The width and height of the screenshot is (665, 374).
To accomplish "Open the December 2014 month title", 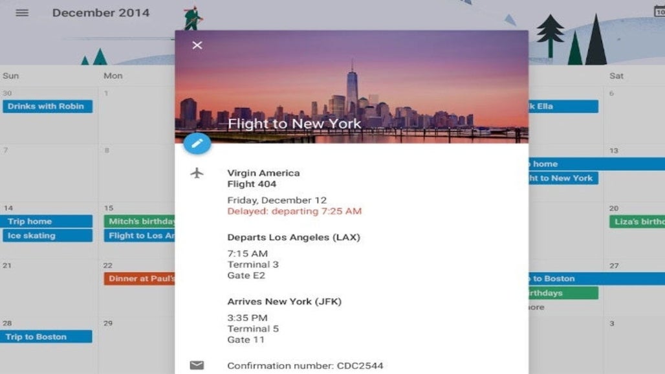I will [x=100, y=13].
